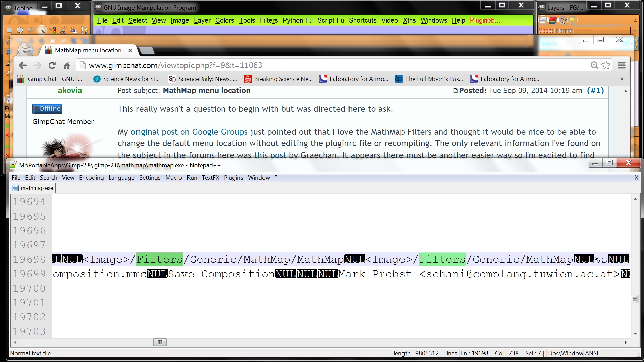Switch to the Paths tab icon in dock
The image size is (644, 362).
pyautogui.click(x=562, y=20)
